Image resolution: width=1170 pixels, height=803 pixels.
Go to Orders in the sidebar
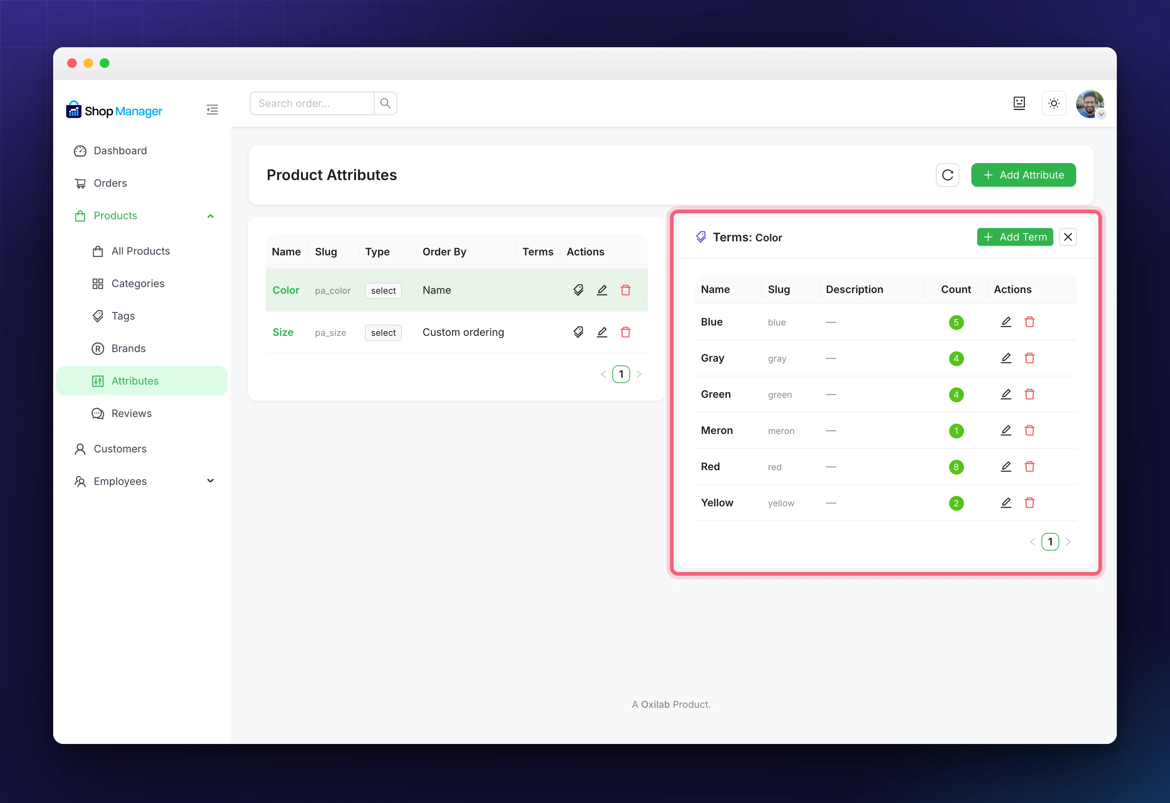tap(141, 183)
